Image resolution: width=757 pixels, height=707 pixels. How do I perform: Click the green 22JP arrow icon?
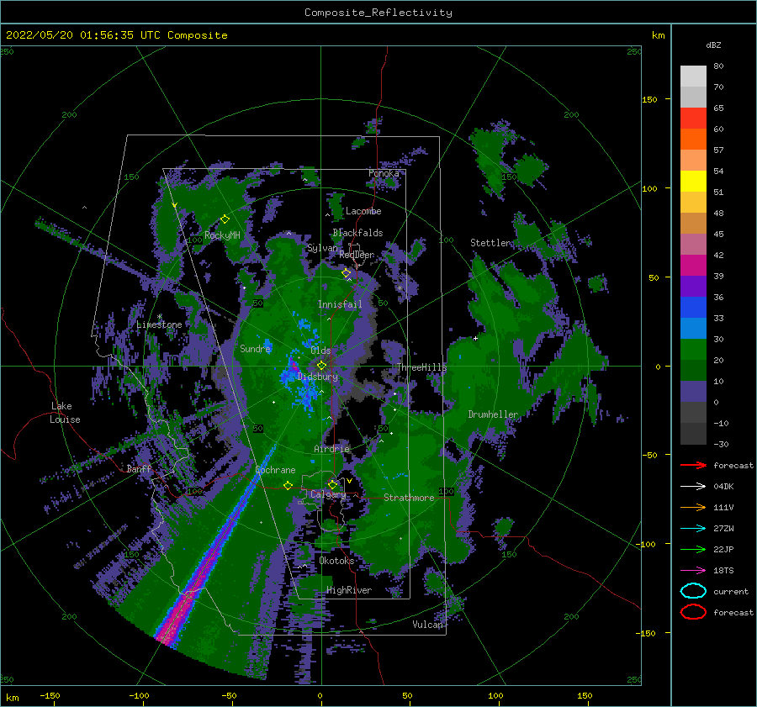point(693,549)
